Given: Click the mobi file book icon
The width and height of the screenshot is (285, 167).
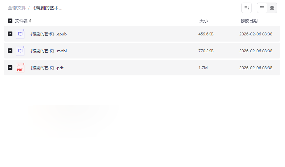Looking at the screenshot, I should pos(20,51).
